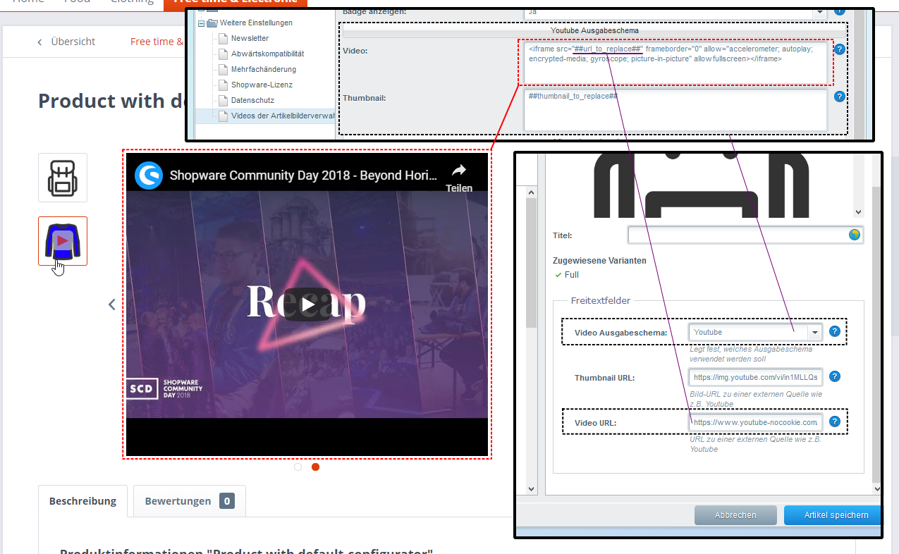The width and height of the screenshot is (899, 554).
Task: Click the article dialog right scrollbar down arrow
Action: click(x=876, y=488)
